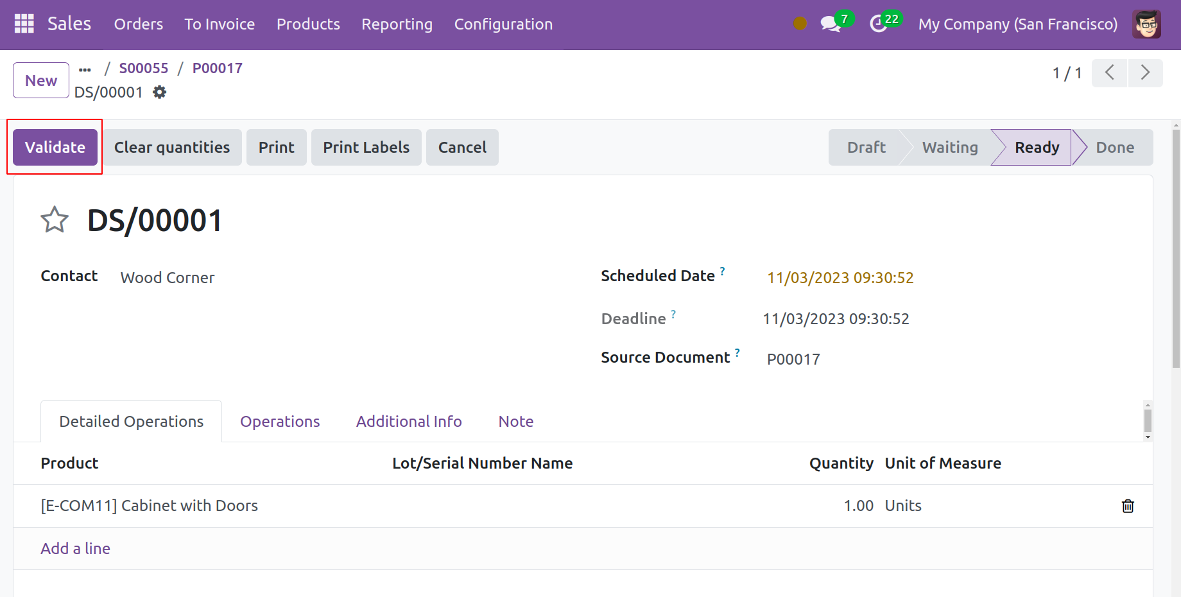This screenshot has height=597, width=1181.
Task: Click Add a line
Action: (76, 548)
